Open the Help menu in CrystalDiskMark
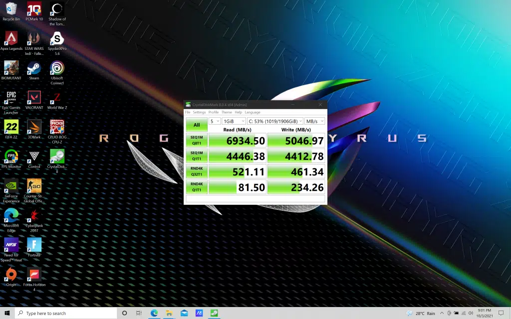Screen dimensions: 511x319 click(238, 112)
